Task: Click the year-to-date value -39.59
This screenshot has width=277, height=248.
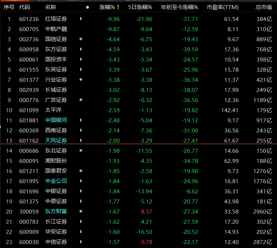Action: coord(190,49)
